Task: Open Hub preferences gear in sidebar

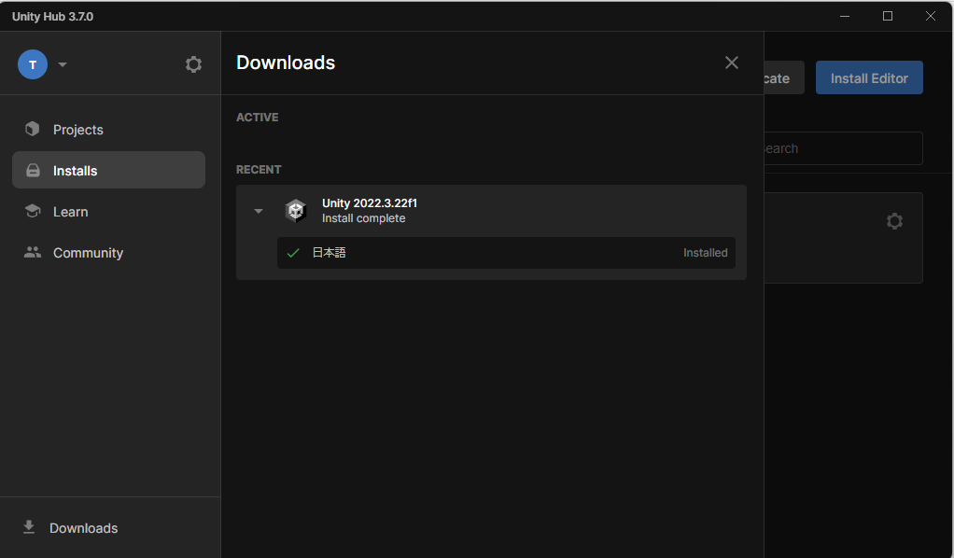Action: point(193,64)
